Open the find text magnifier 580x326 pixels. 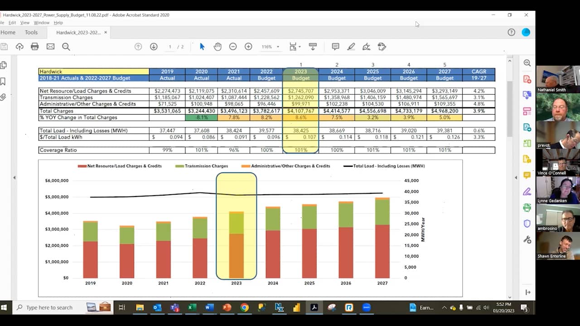tap(66, 47)
